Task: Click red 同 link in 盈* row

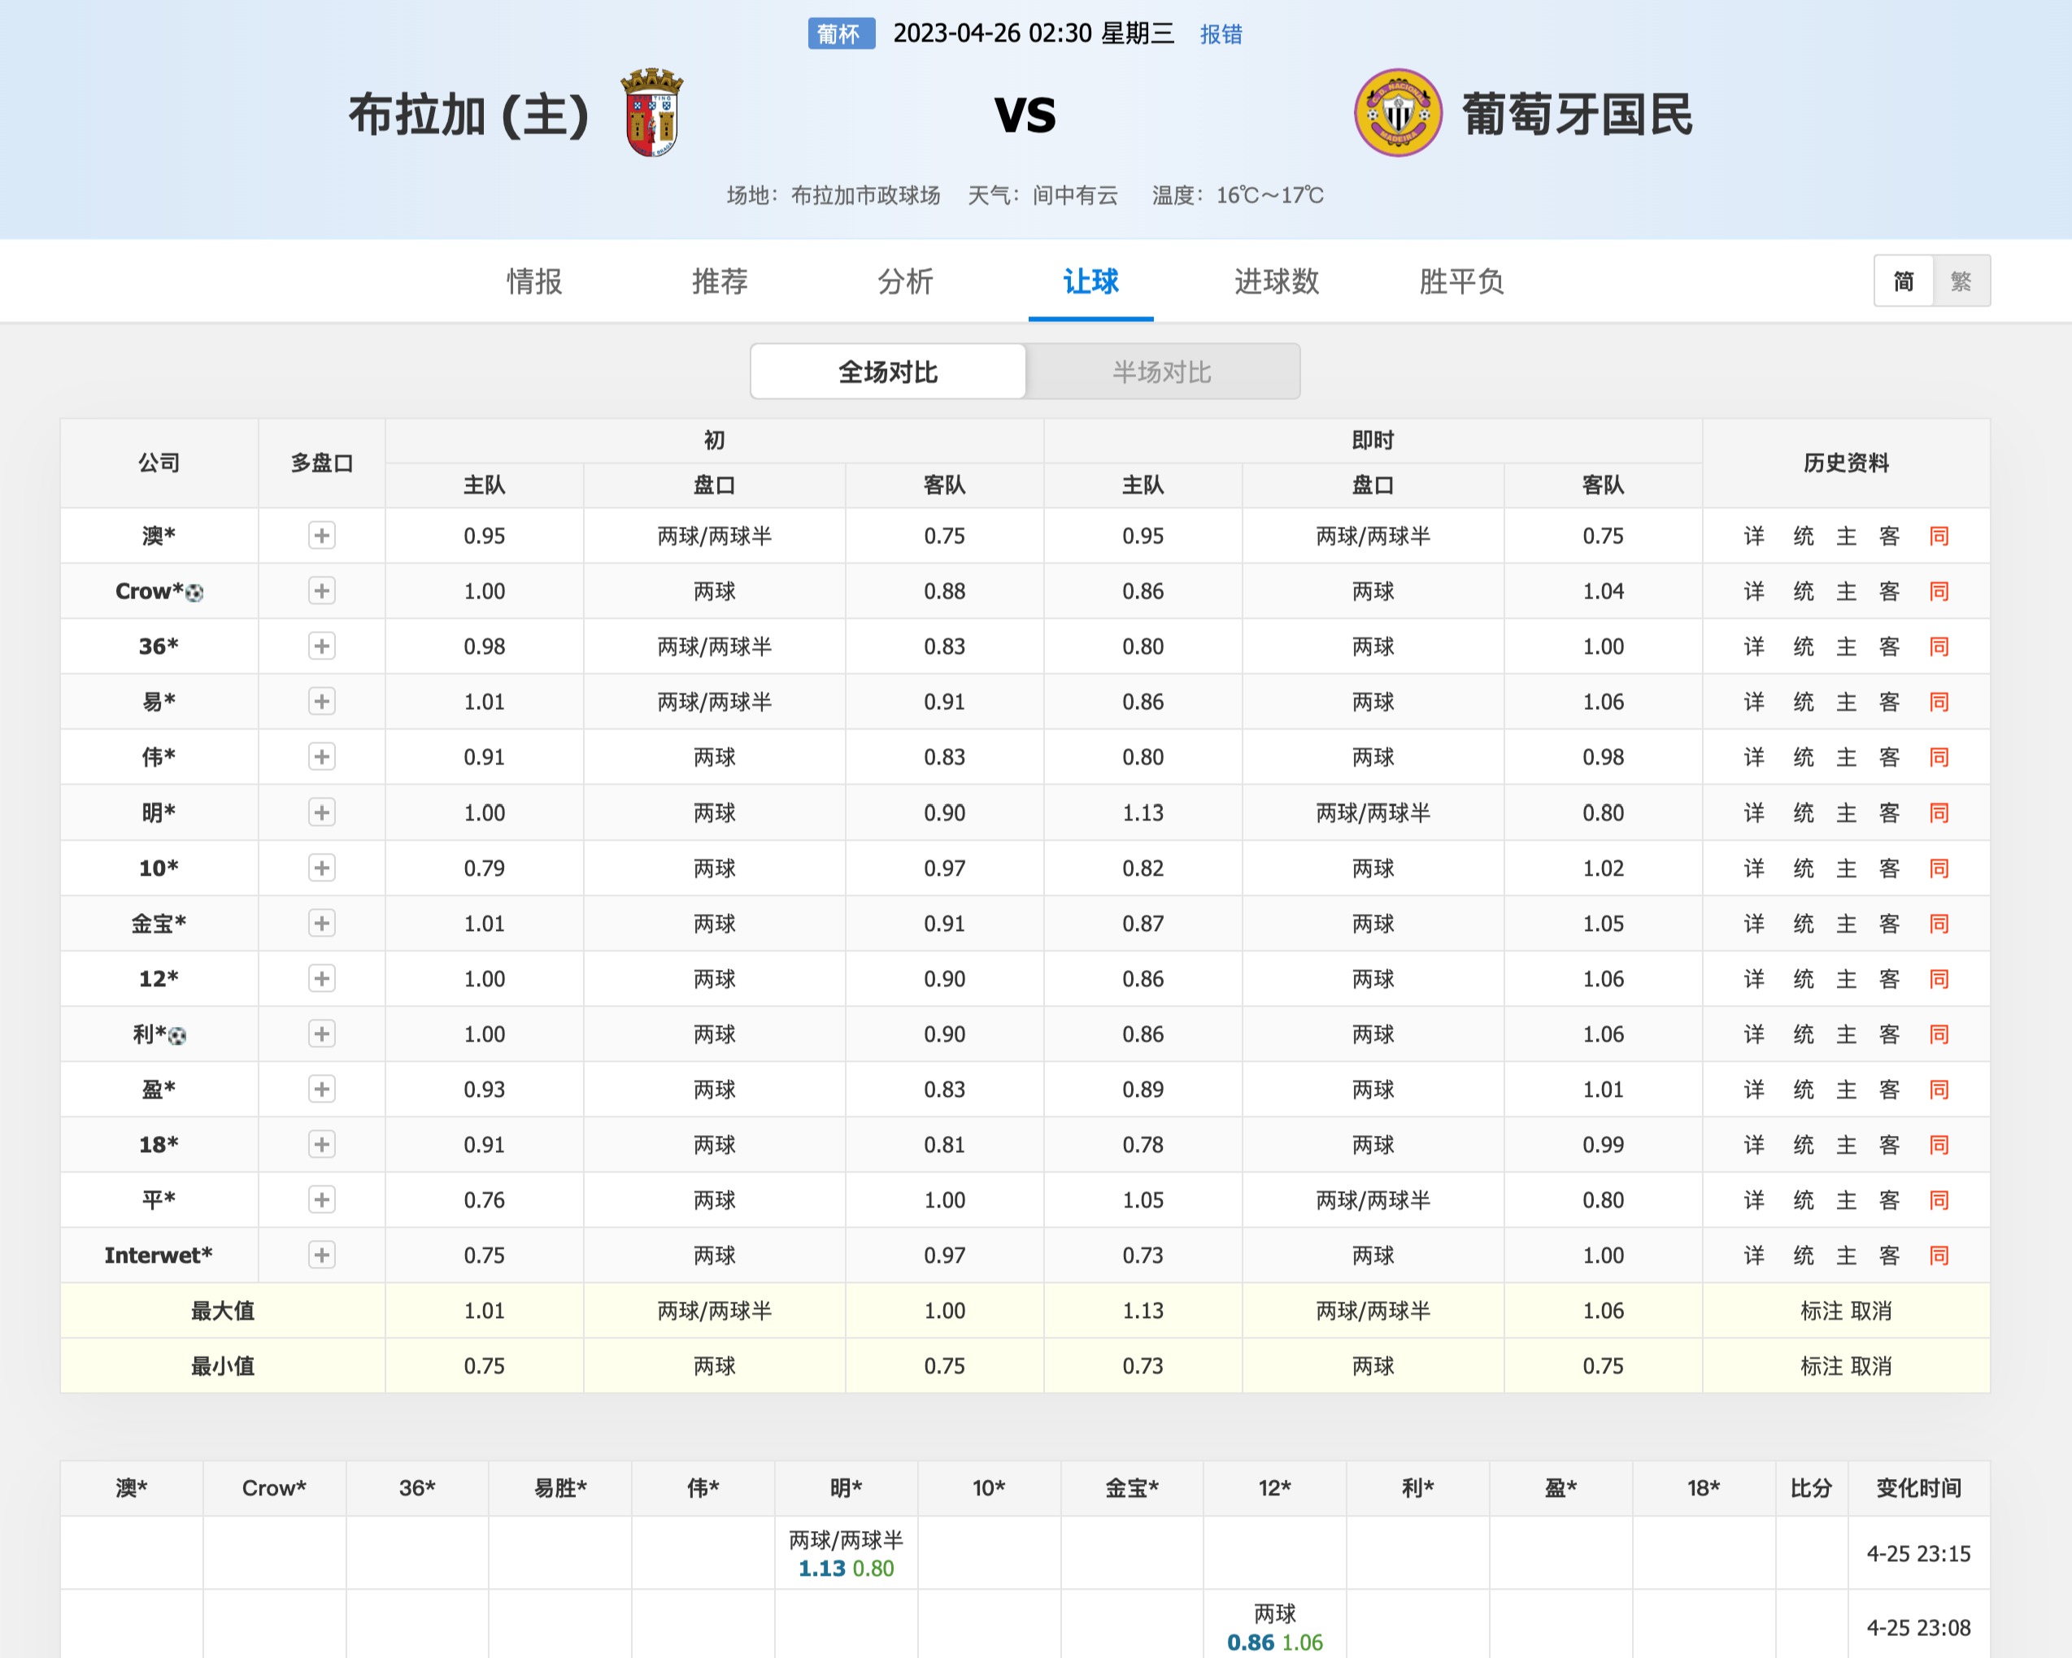Action: [1939, 1089]
